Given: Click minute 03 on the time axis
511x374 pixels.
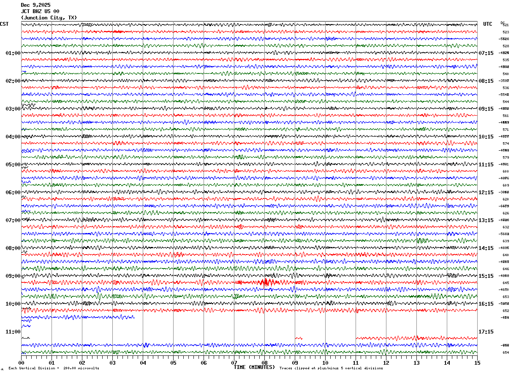Looking at the screenshot, I should pyautogui.click(x=112, y=363).
